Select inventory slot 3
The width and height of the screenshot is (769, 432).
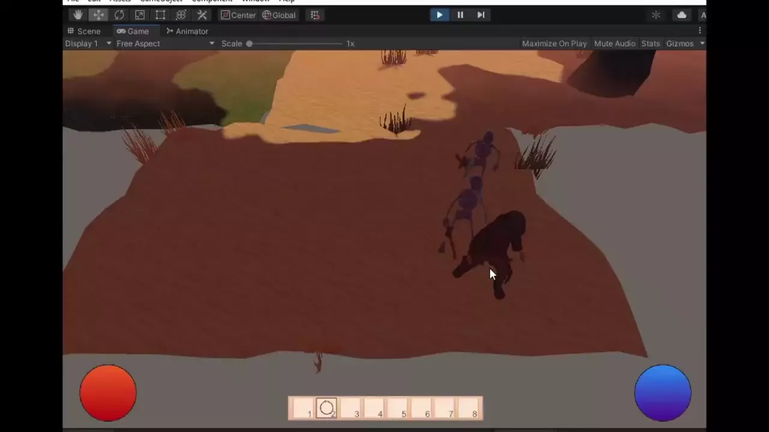(x=351, y=409)
